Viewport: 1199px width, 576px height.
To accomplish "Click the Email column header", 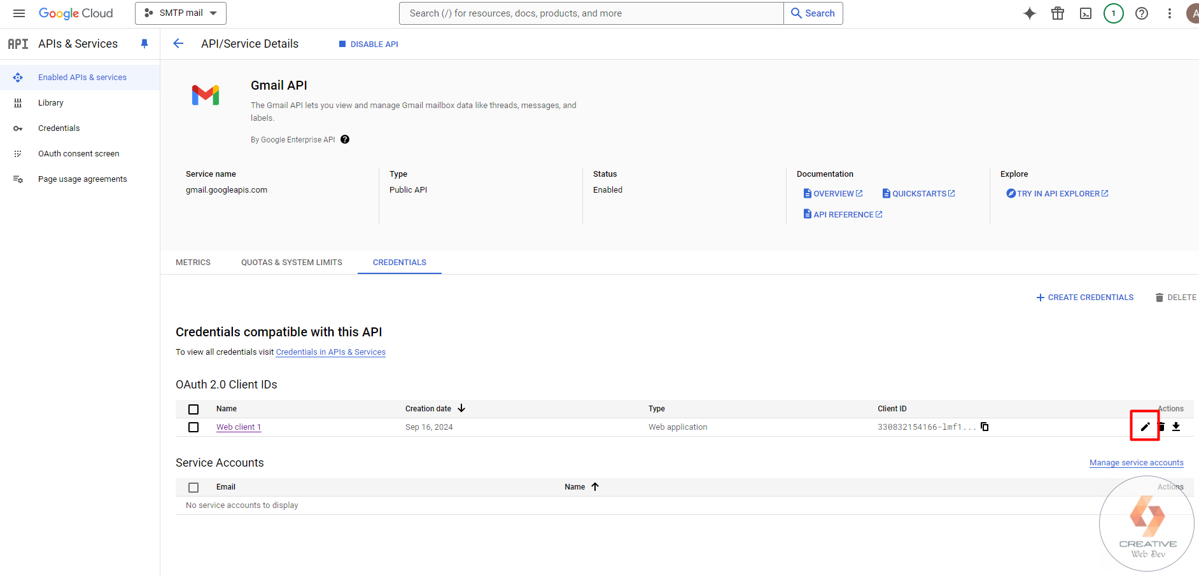I will tap(226, 487).
